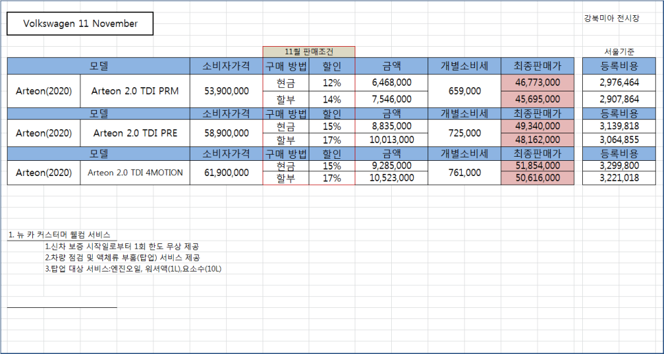Select registration cost '3,139,818'
The image size is (664, 354).
619,126
